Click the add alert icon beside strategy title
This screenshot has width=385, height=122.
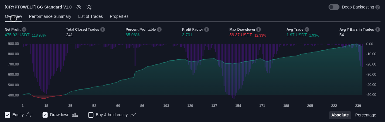(x=89, y=7)
